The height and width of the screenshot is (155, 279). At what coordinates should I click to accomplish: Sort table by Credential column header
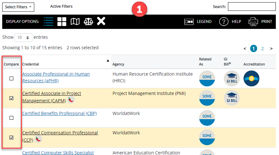(31, 64)
